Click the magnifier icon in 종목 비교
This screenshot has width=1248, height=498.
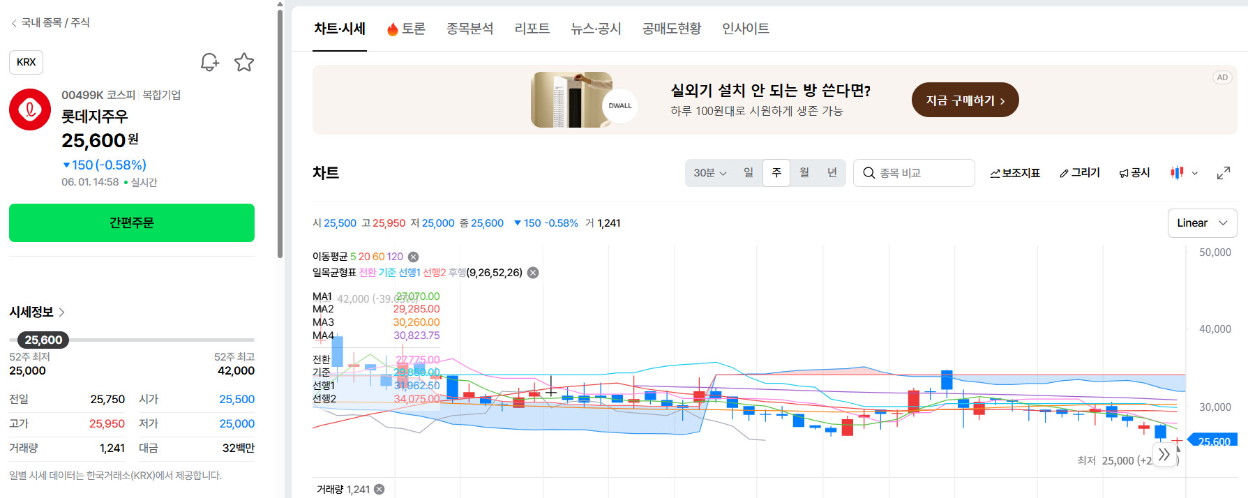[x=869, y=173]
